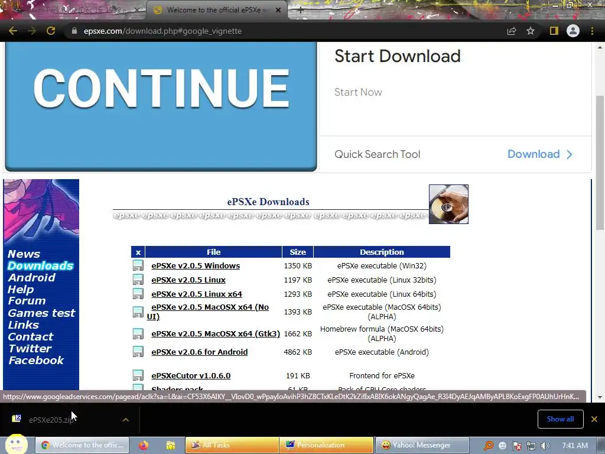Click the ePSXeCutor v1.0.6.0 link

click(191, 375)
